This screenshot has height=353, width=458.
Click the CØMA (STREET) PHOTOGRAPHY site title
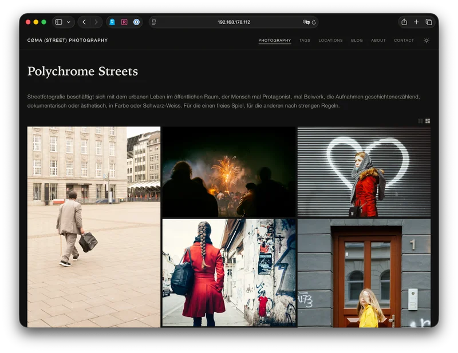(x=68, y=41)
